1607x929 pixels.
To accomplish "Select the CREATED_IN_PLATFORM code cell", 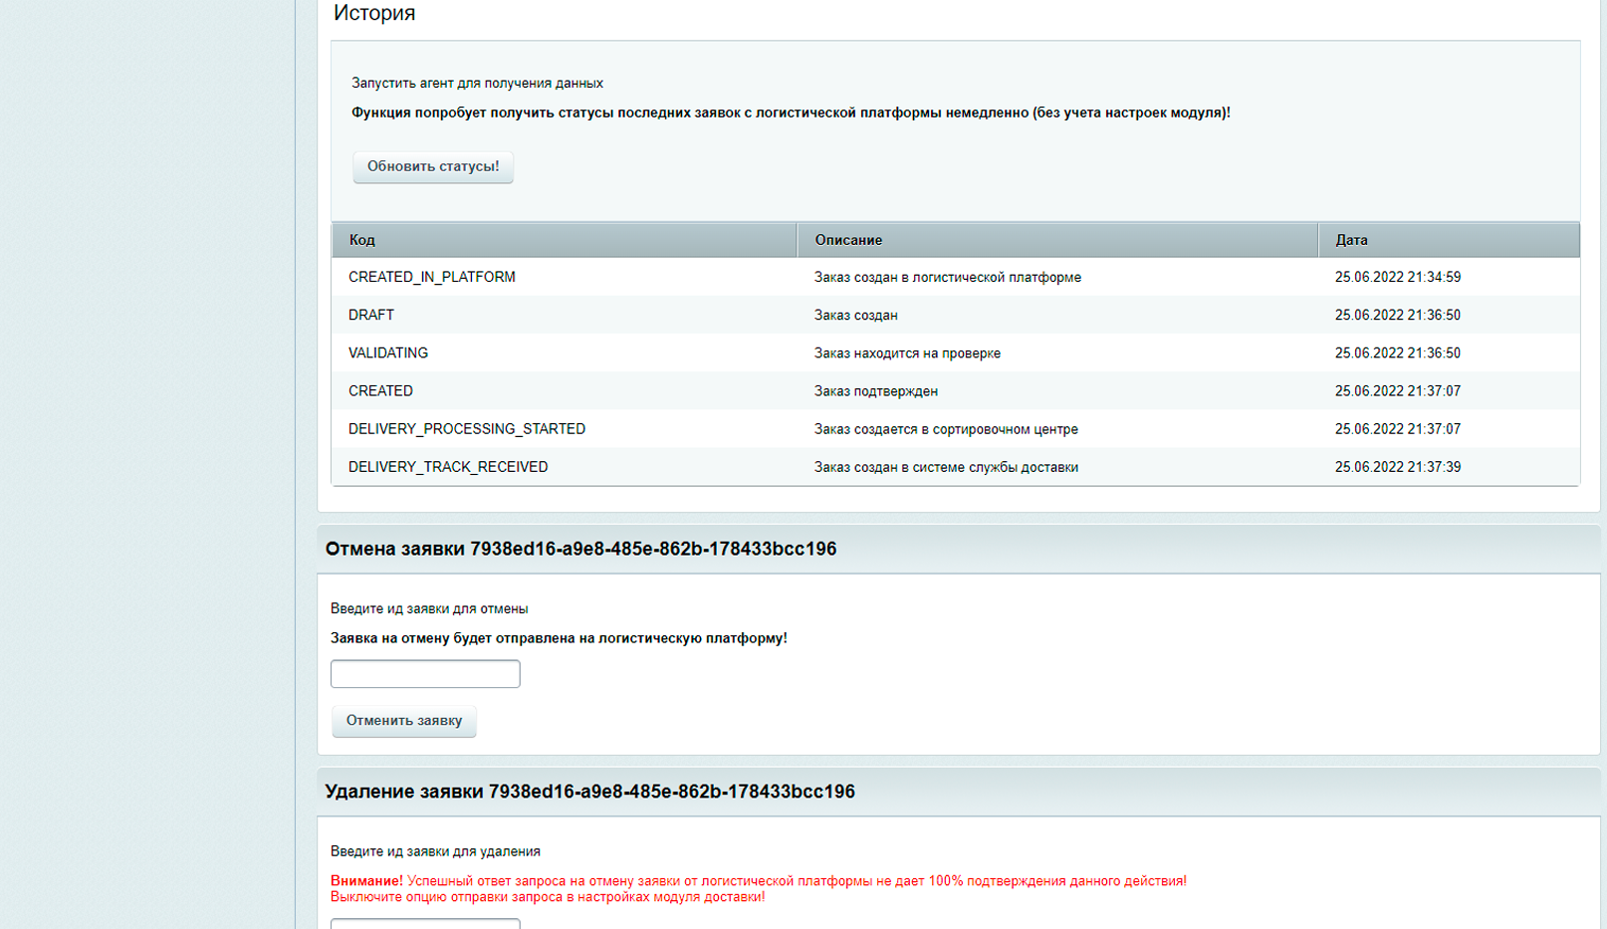I will [x=432, y=277].
